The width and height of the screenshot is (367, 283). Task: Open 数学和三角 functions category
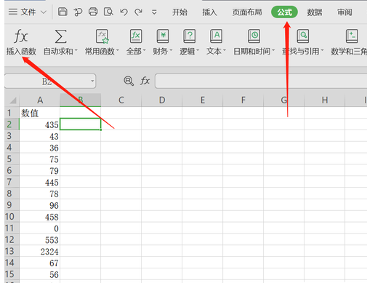point(349,42)
